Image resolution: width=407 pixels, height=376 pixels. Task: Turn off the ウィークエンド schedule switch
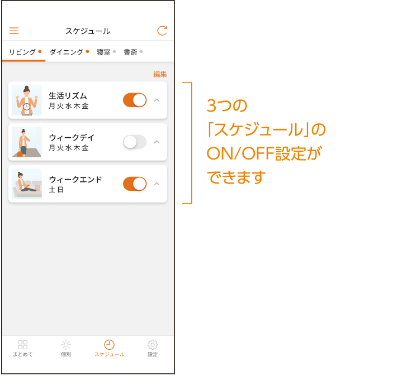(x=135, y=184)
